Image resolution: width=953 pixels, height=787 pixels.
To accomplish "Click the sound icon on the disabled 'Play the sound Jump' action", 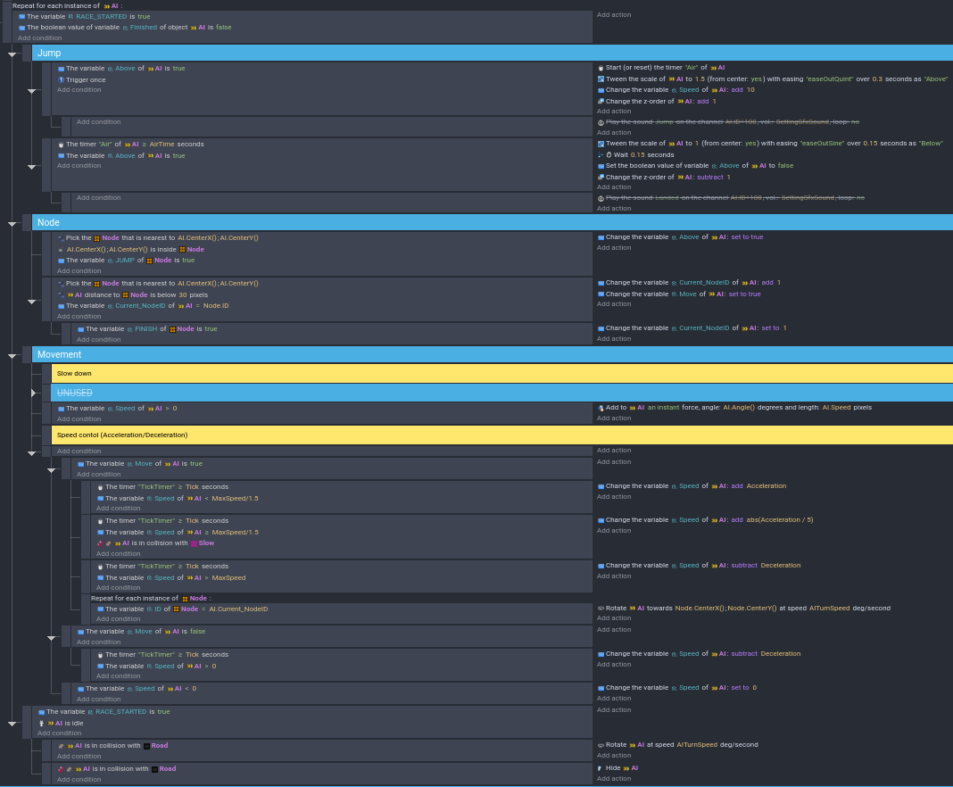I will 601,122.
